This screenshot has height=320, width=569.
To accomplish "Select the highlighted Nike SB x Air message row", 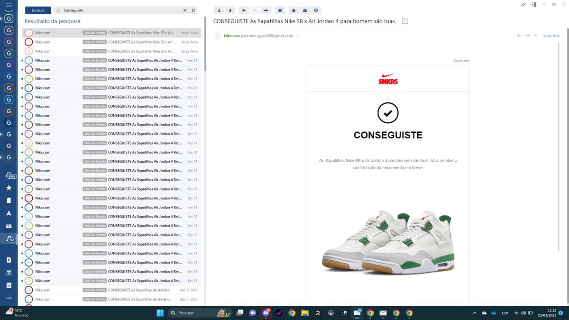I will [111, 33].
